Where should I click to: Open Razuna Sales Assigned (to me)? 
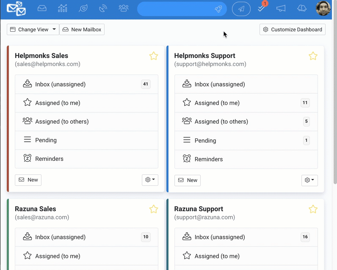(x=87, y=256)
